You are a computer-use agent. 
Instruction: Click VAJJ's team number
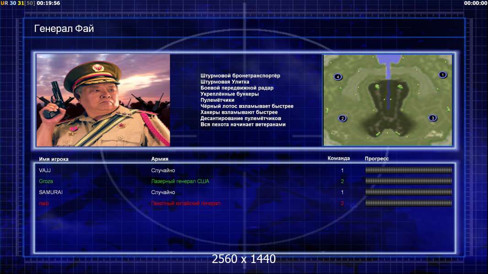342,170
